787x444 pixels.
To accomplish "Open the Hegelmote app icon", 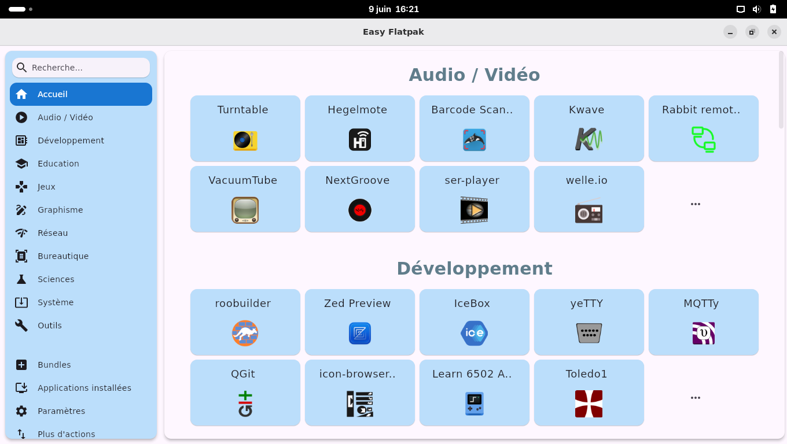I will click(x=360, y=140).
